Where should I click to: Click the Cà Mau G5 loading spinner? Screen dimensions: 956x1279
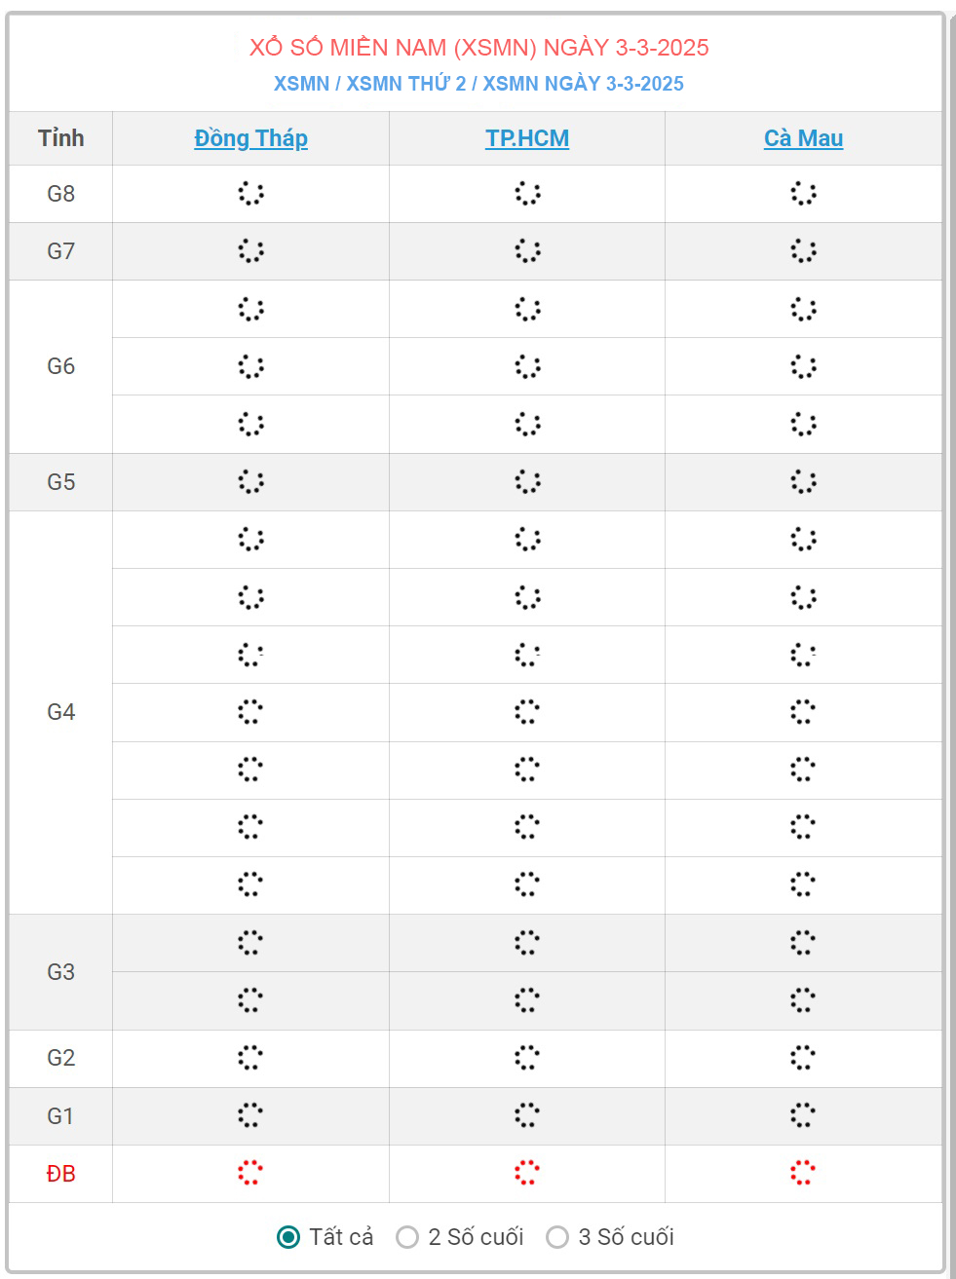tap(803, 481)
